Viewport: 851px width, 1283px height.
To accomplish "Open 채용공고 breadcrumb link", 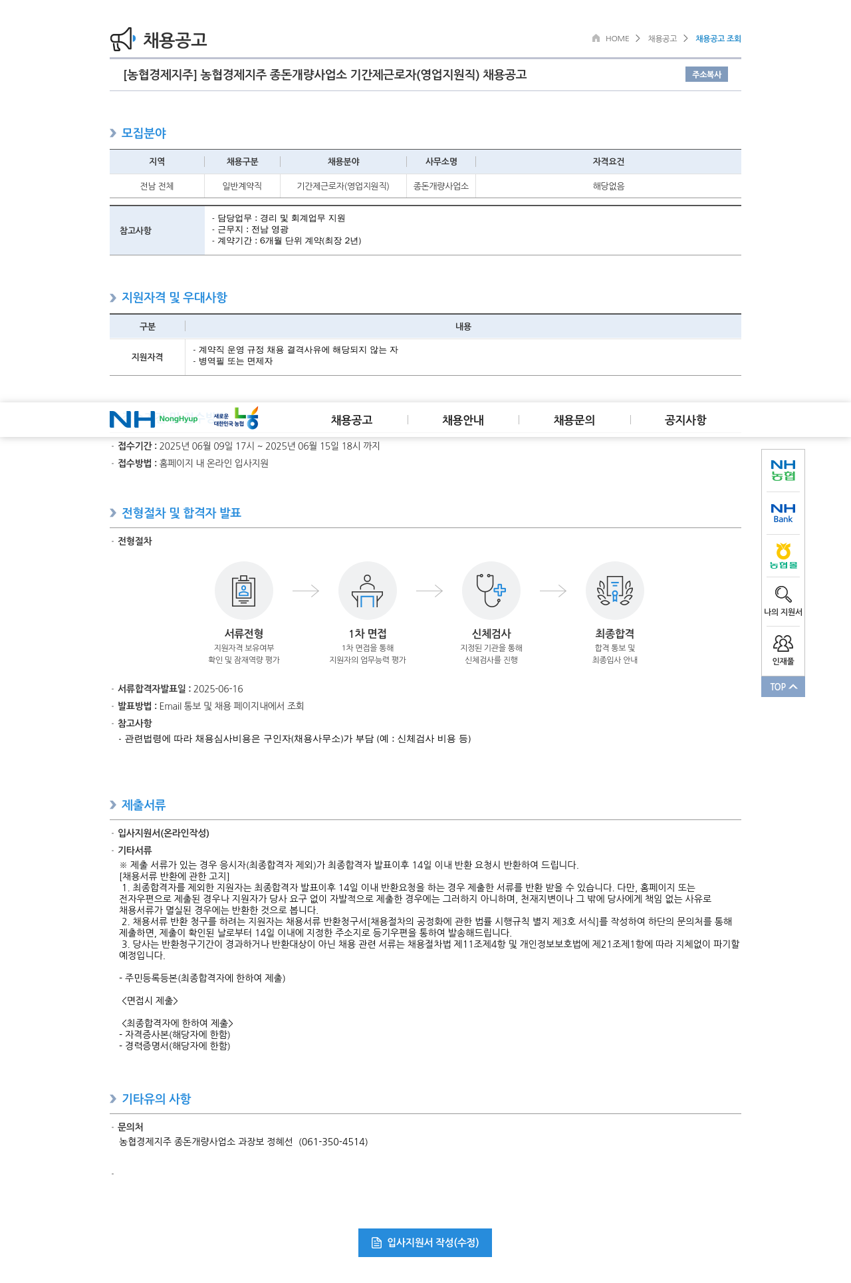I will 662,39.
